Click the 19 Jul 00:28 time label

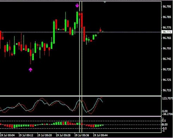63,135
